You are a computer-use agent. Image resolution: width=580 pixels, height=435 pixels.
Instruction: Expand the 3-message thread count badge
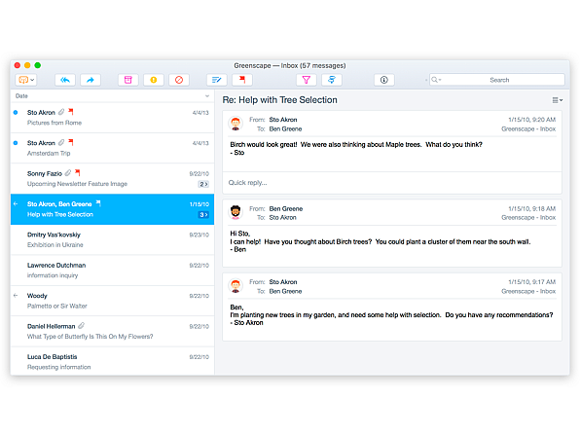[x=203, y=214]
